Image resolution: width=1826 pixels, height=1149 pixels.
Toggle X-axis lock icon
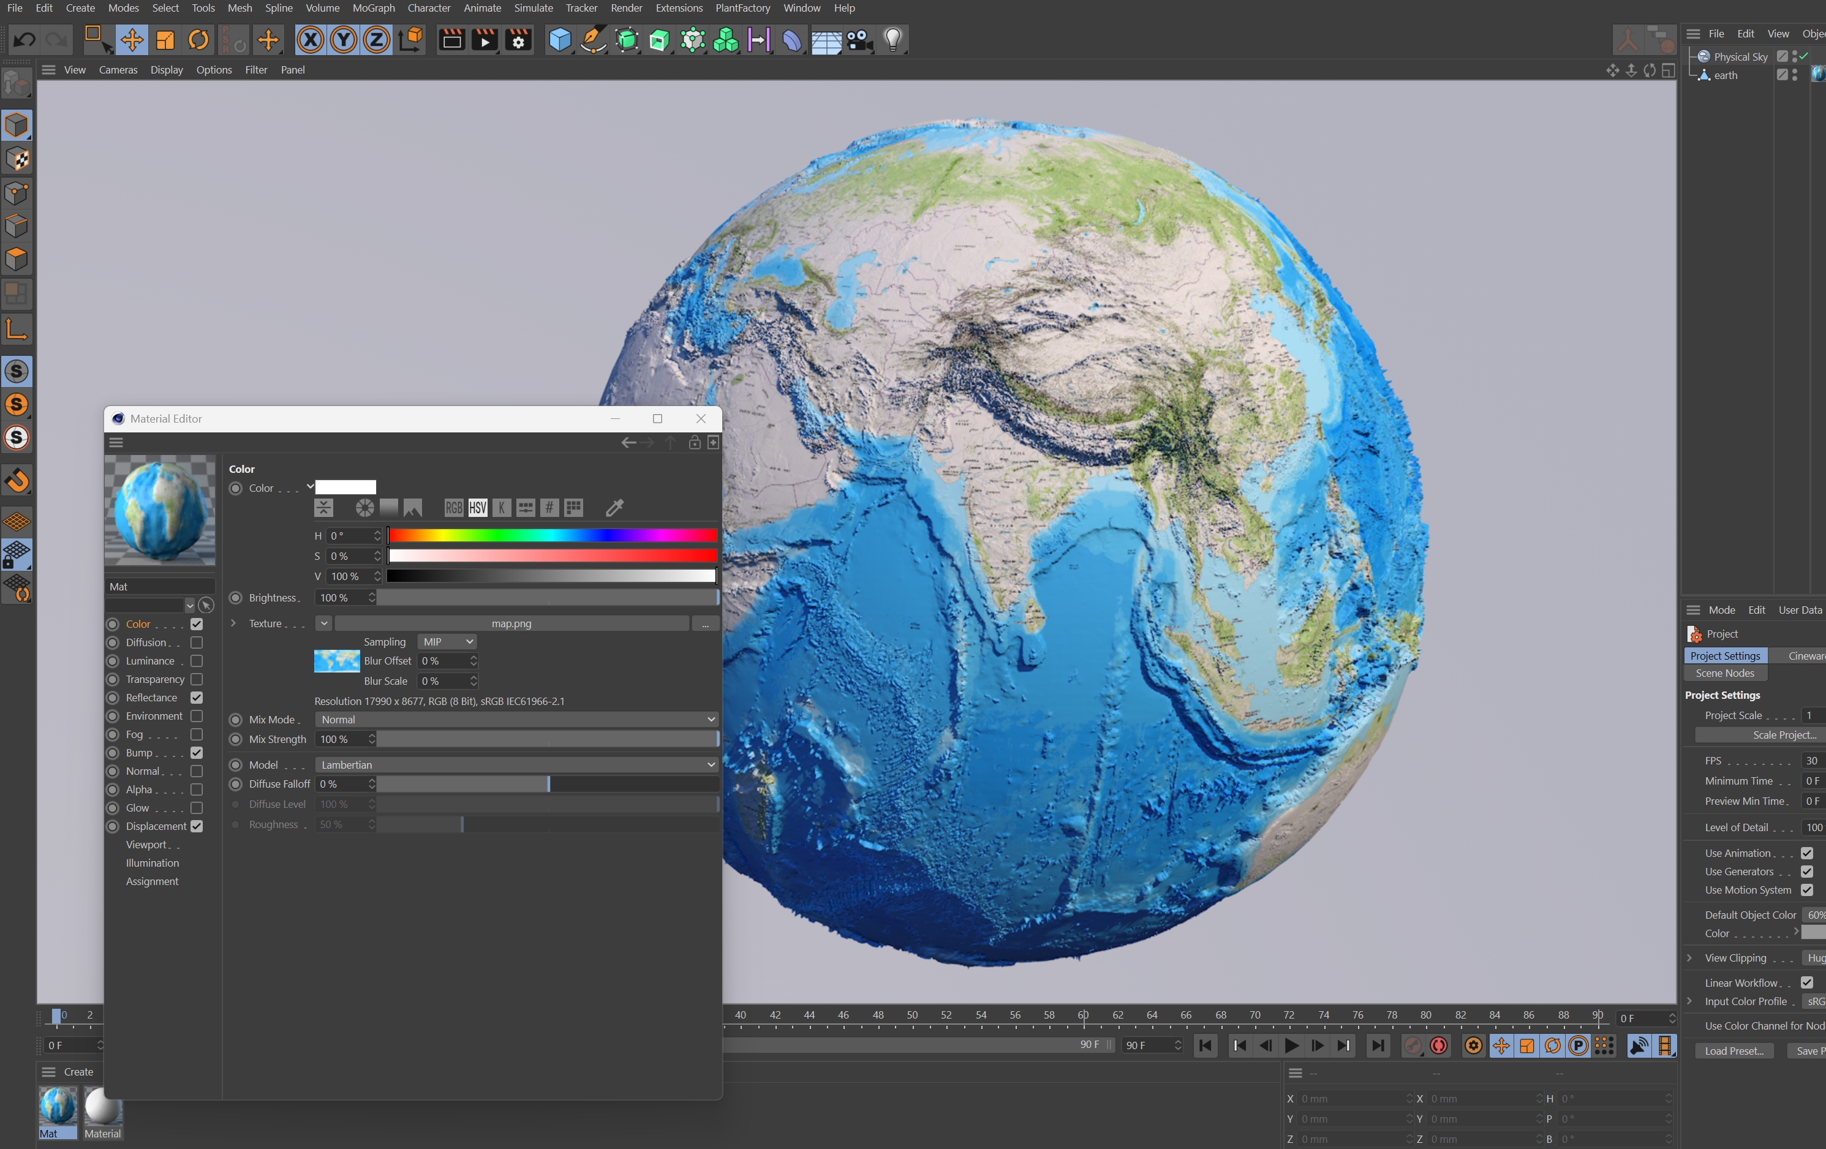(309, 39)
